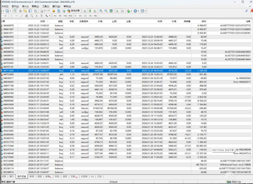253x184 pixels.
Task: Sort by the 获利 (Profit) column header
Action: (x=204, y=21)
